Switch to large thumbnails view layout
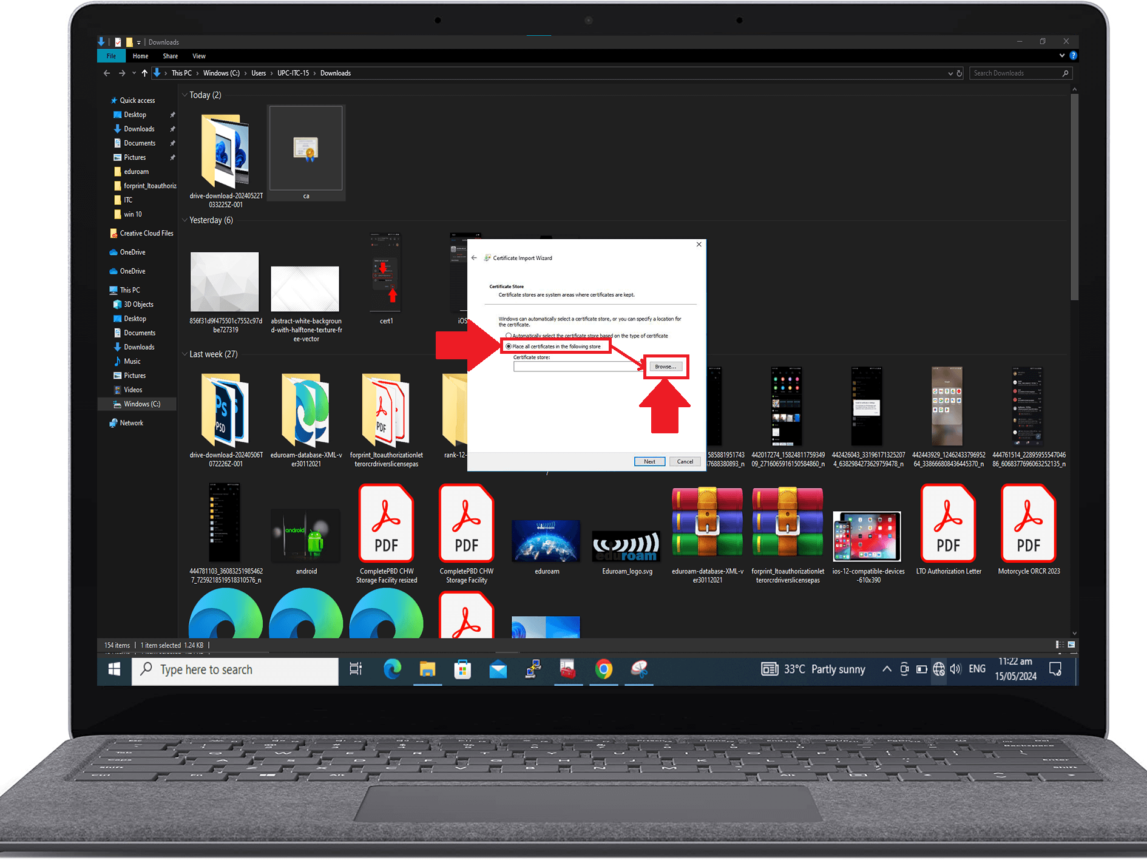 pos(1071,645)
